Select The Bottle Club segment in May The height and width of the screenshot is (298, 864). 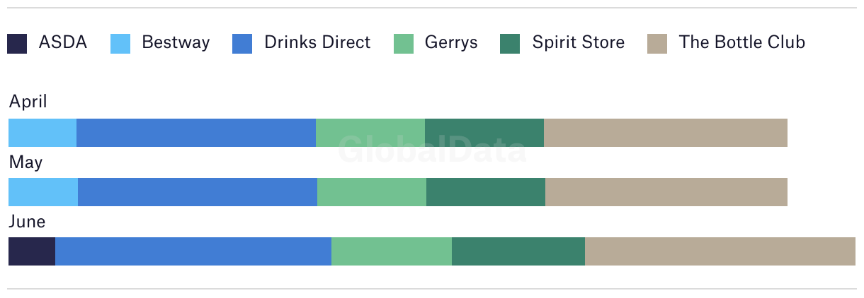point(666,192)
